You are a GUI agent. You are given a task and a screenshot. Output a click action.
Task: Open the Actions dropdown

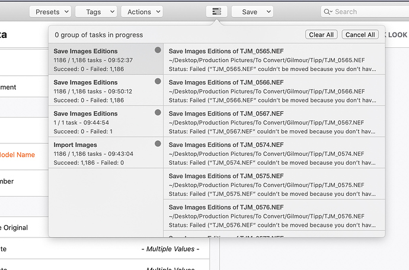142,12
